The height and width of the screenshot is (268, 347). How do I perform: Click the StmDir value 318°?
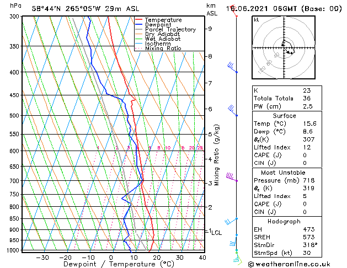[310, 245]
